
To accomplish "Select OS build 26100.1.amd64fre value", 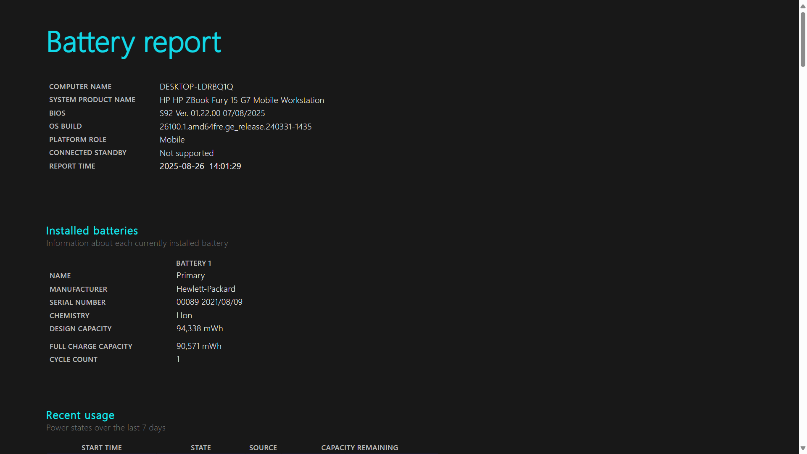I will [x=235, y=127].
